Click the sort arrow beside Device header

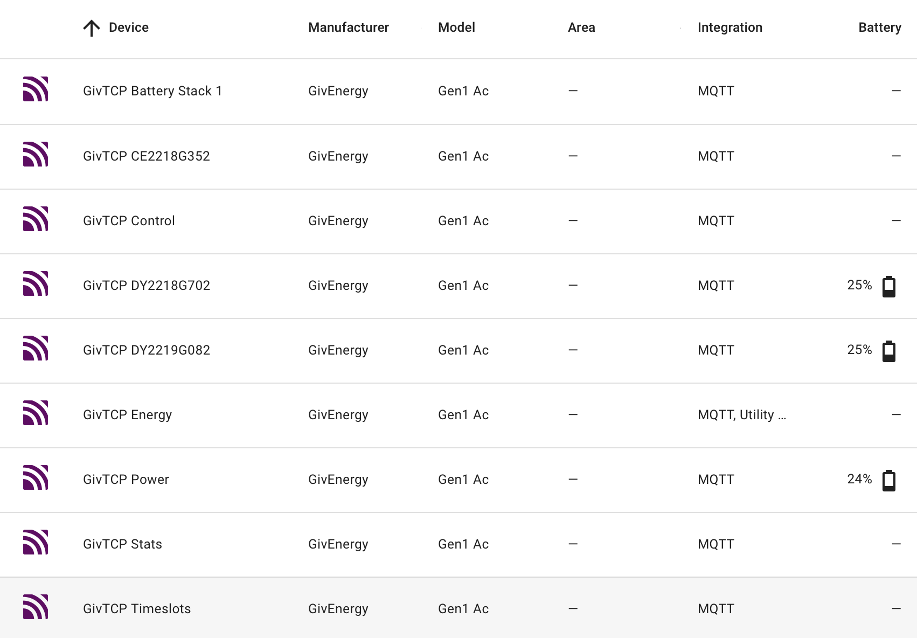92,28
